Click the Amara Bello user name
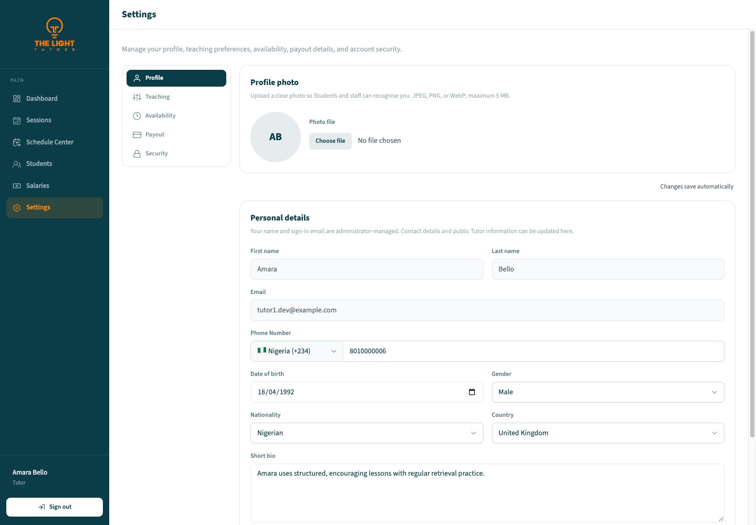 (x=30, y=472)
